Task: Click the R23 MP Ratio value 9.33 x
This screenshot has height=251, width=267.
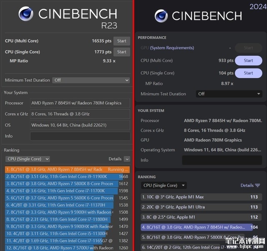Action: (109, 61)
